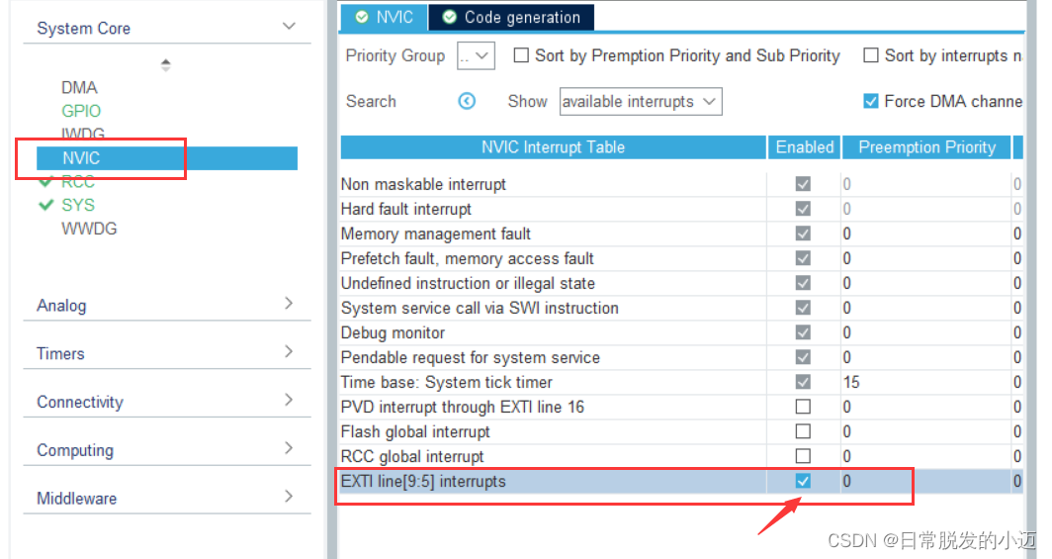1052x559 pixels.
Task: Click the green checkmark icon beside SYS
Action: coord(46,205)
